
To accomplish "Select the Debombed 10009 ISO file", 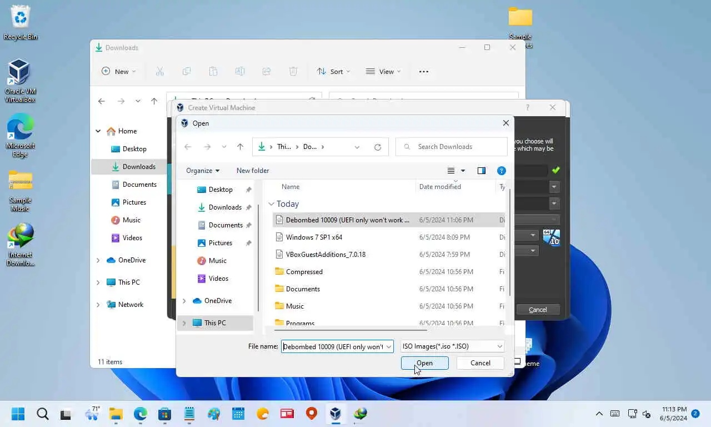I will pos(389,220).
